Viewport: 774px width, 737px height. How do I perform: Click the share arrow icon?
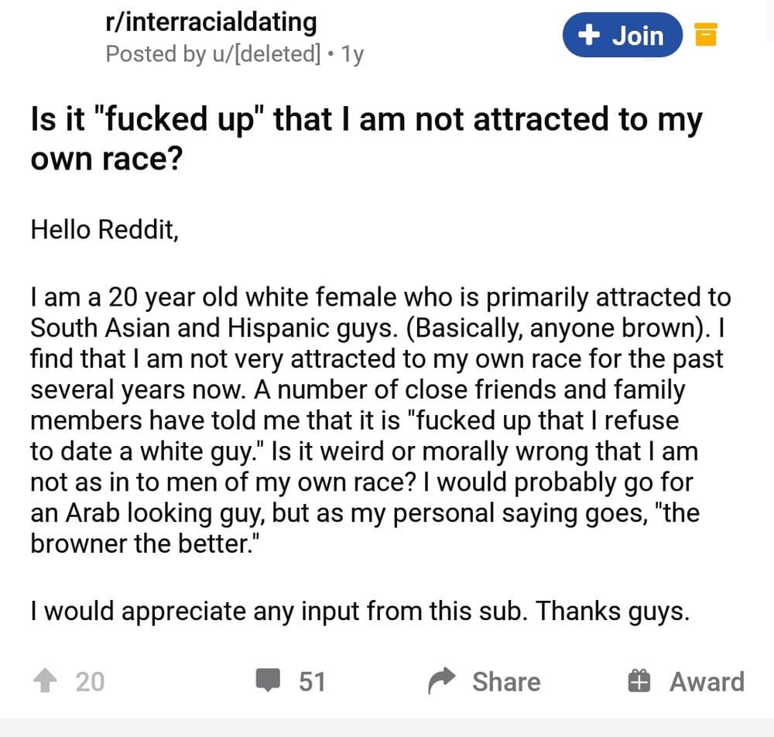click(442, 681)
